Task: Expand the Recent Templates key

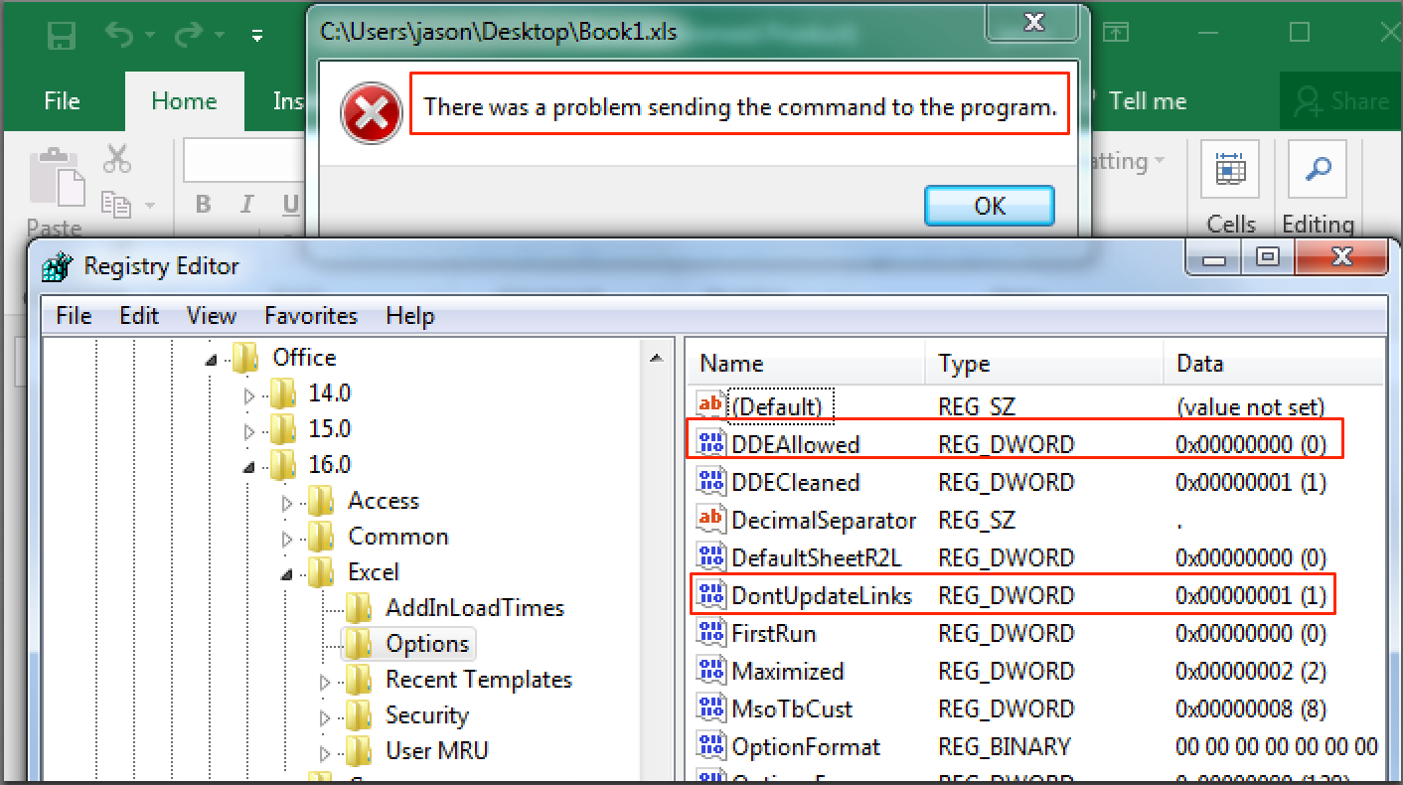Action: pyautogui.click(x=325, y=682)
